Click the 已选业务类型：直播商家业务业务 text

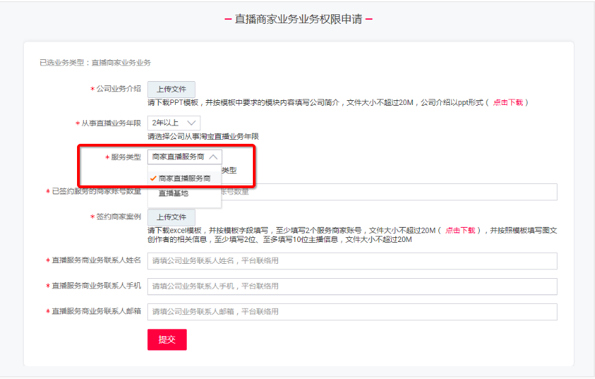click(95, 63)
